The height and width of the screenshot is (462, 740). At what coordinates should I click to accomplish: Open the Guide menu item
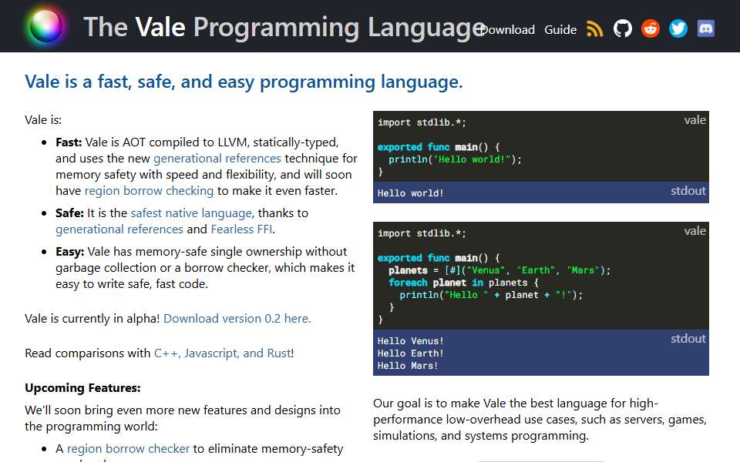tap(560, 30)
